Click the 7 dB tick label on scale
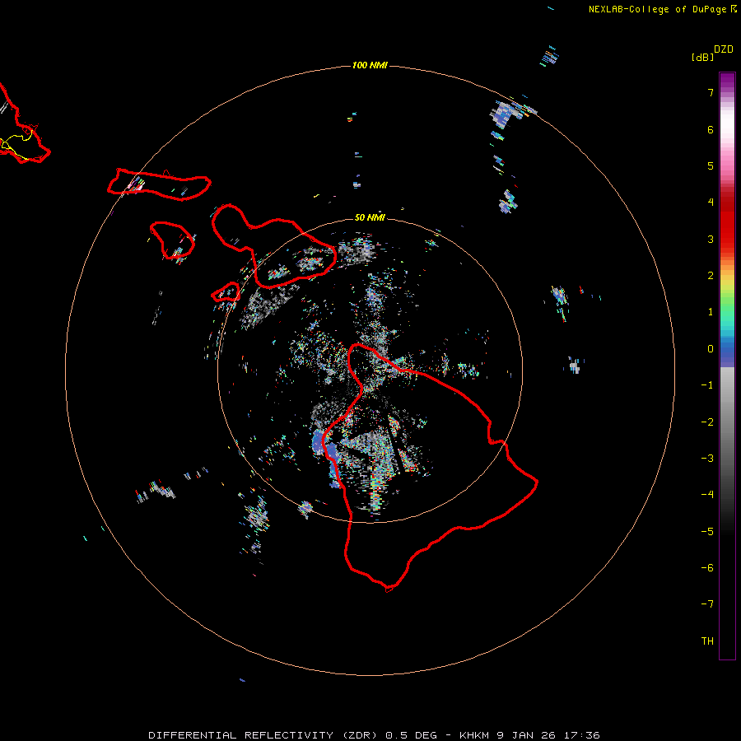741x741 pixels. 711,92
